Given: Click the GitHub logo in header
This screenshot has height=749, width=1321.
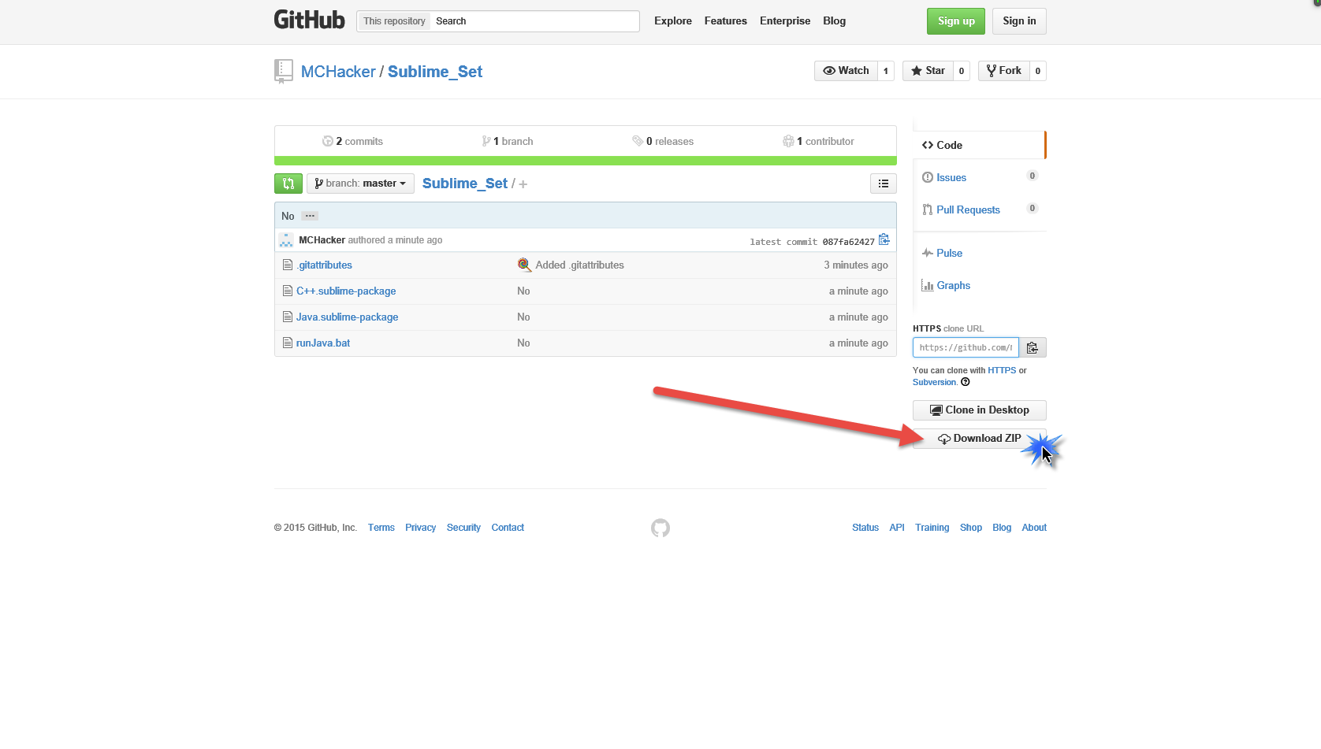Looking at the screenshot, I should [x=309, y=20].
